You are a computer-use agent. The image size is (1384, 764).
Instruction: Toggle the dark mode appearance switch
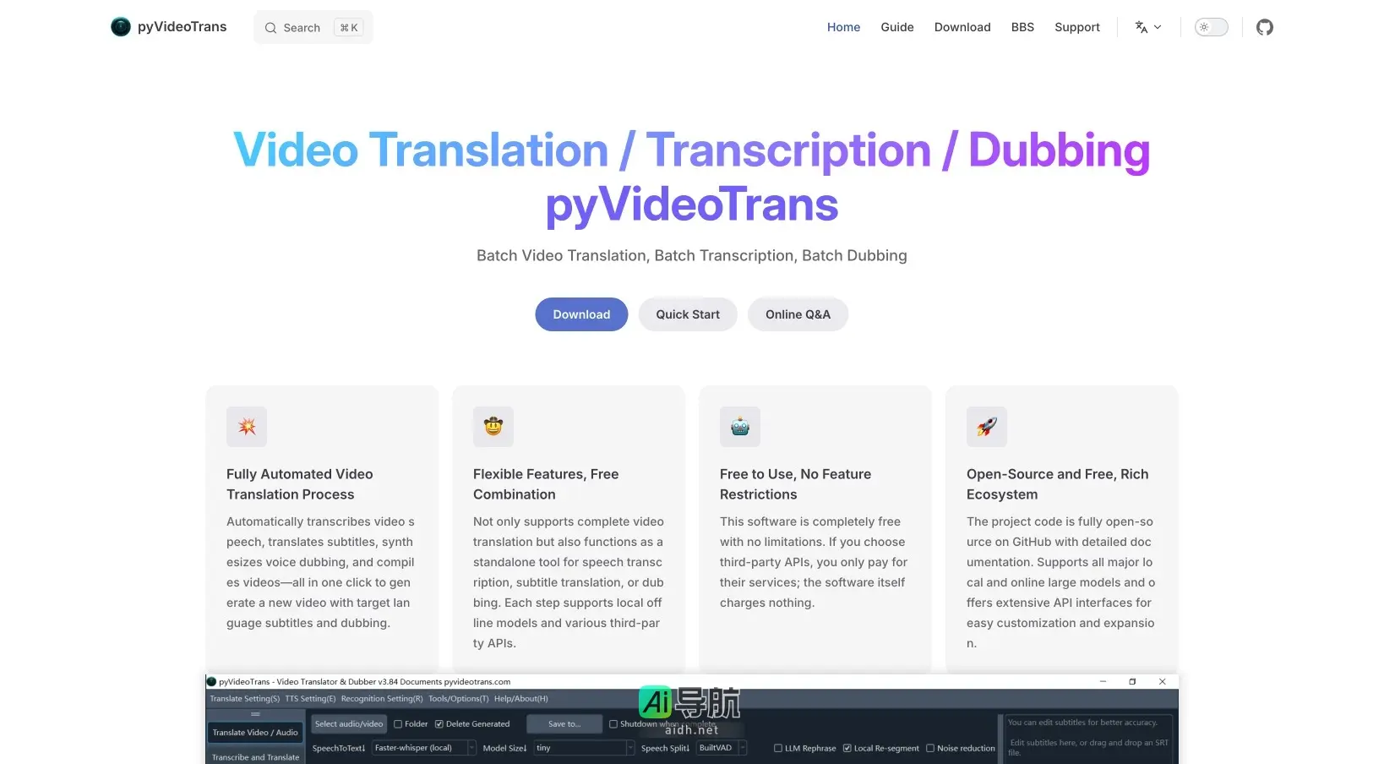tap(1211, 27)
